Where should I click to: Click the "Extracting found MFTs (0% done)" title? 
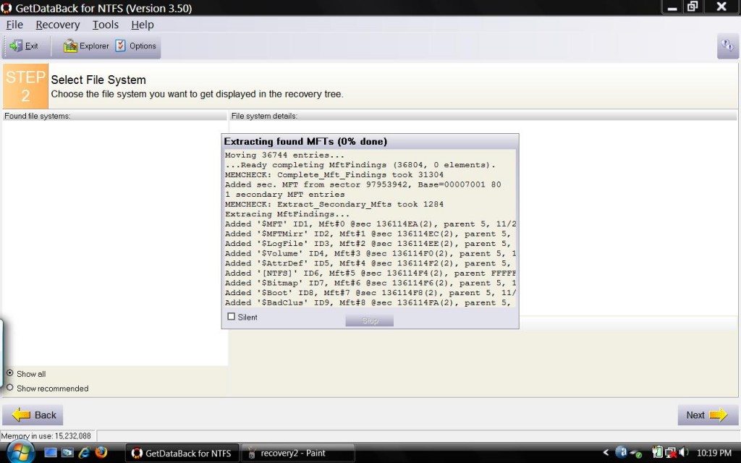pyautogui.click(x=305, y=141)
